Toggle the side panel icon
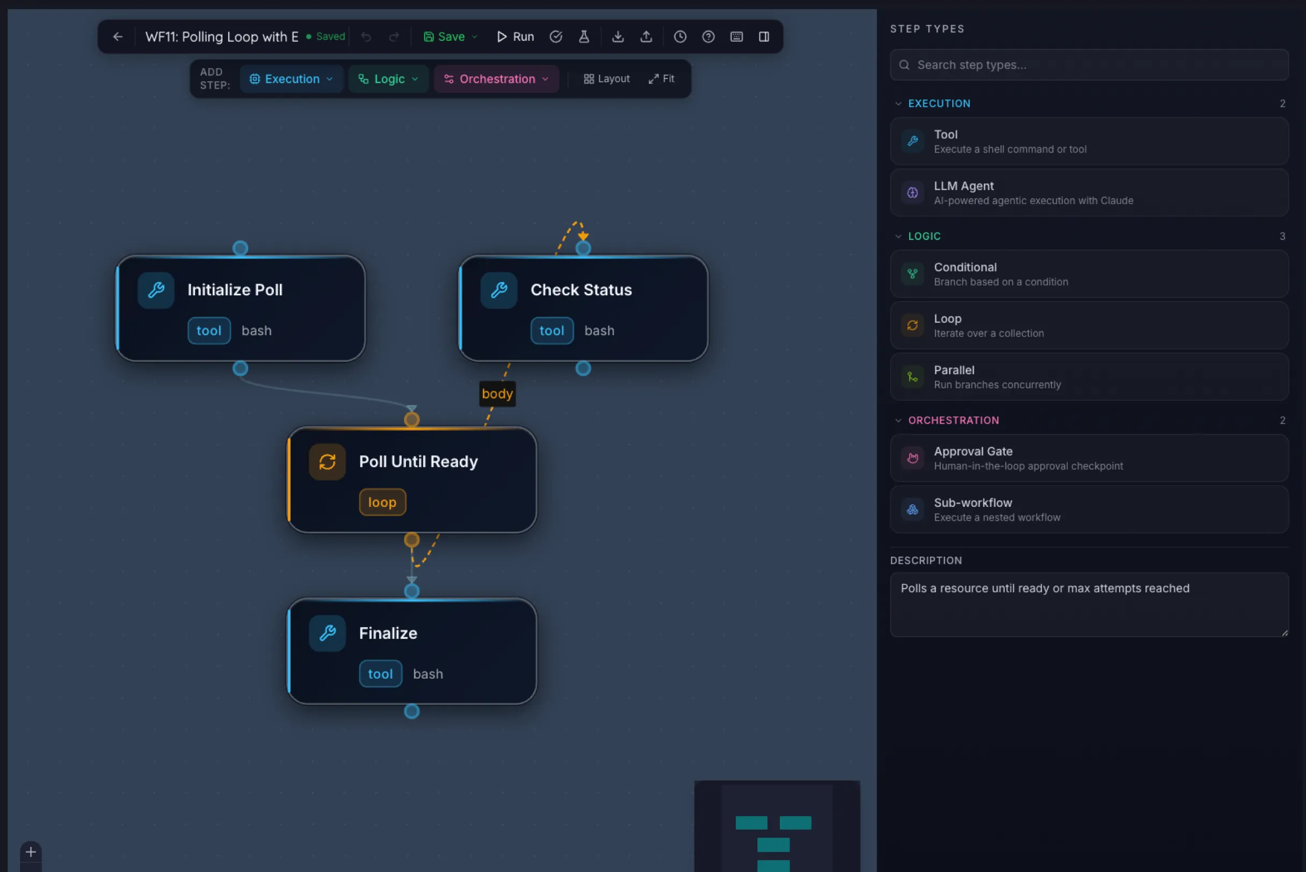 tap(764, 37)
